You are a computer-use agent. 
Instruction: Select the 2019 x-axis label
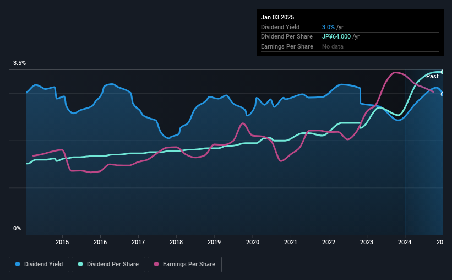click(214, 242)
